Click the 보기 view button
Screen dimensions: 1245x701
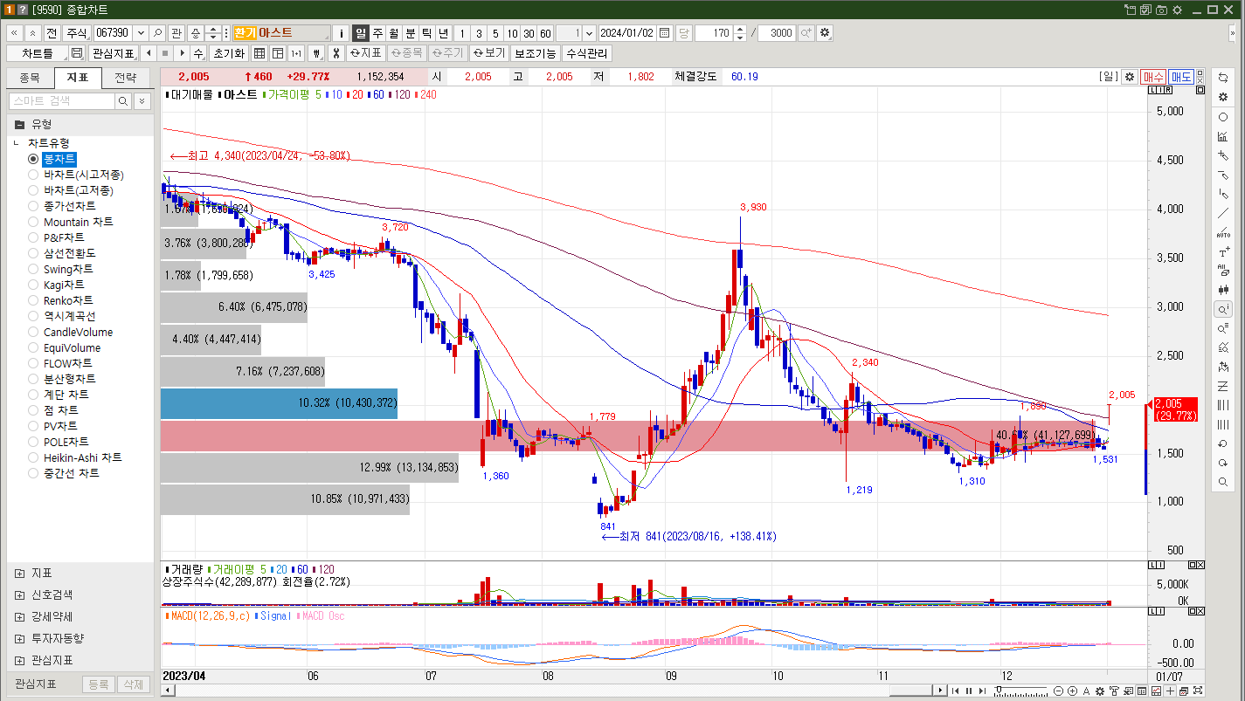(489, 53)
